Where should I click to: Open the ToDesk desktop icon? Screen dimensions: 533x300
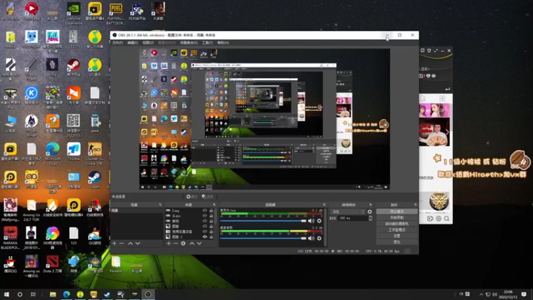point(73,152)
